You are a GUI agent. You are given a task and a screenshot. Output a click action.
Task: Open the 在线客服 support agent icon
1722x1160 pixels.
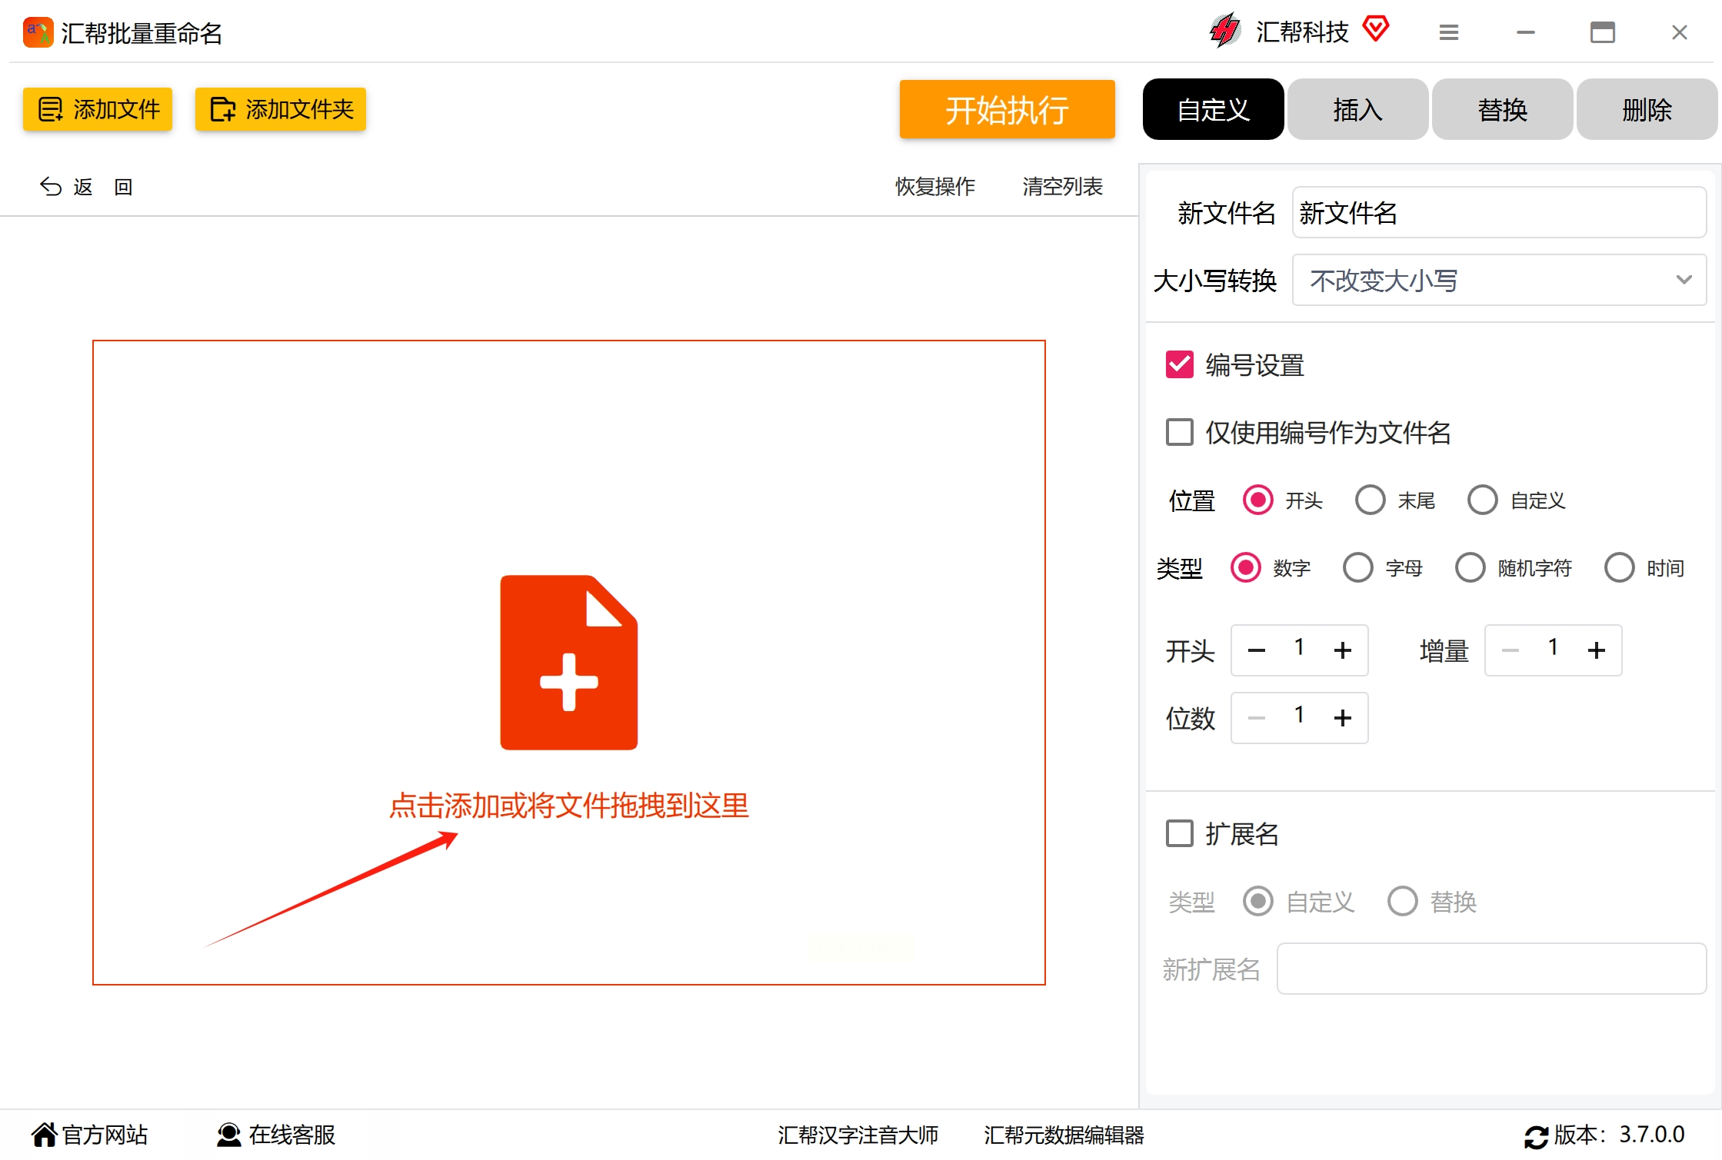(228, 1134)
